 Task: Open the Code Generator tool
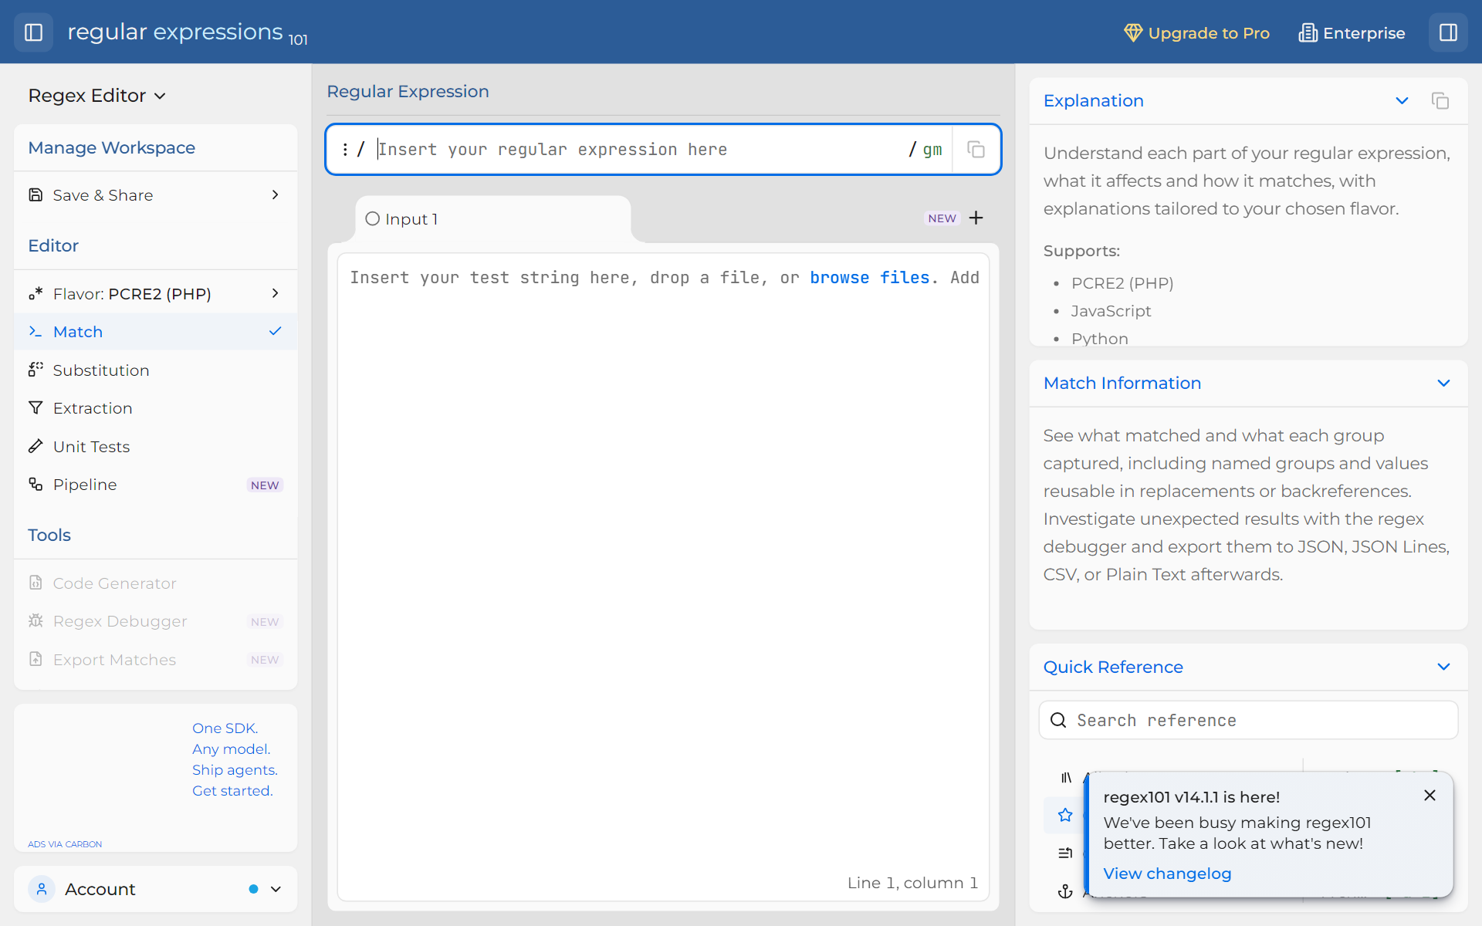click(x=155, y=583)
